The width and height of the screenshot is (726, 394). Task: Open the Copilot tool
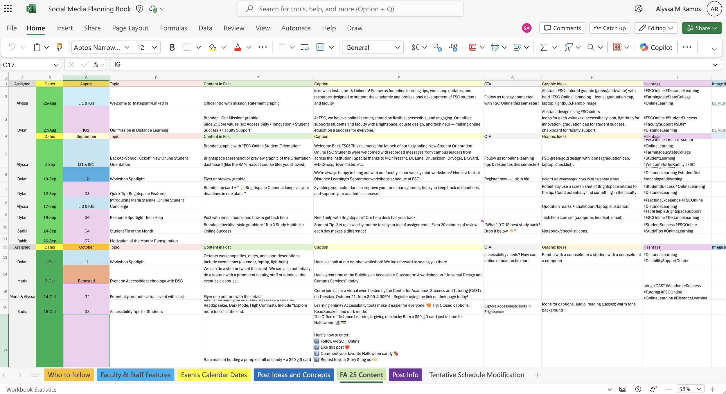[x=656, y=47]
